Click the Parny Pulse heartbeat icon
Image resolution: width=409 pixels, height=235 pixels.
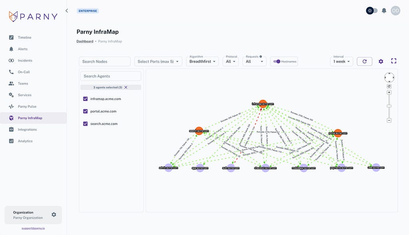pyautogui.click(x=11, y=106)
